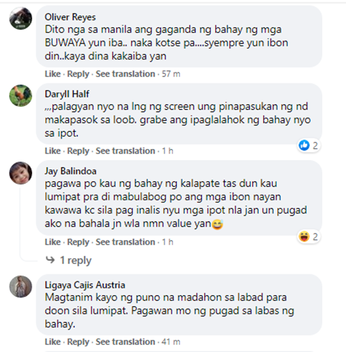Open the Jay Balindoa name link
This screenshot has height=352, width=346.
(71, 171)
